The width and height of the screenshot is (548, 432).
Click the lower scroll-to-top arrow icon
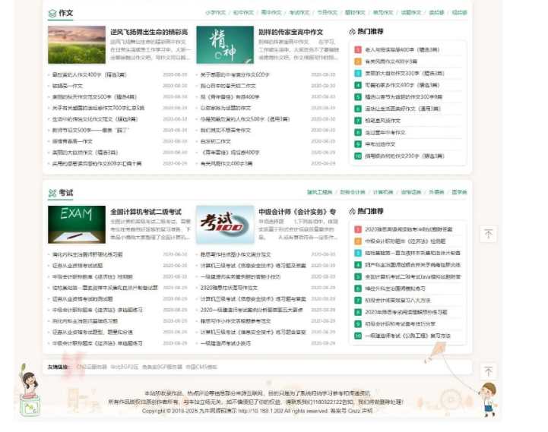tap(488, 371)
